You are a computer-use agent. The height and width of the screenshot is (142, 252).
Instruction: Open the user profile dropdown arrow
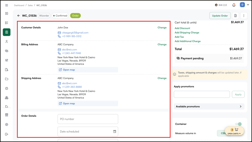[248, 5]
